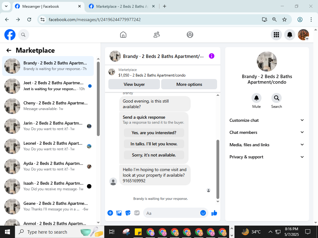Open Jeet's conversation in the list
318x238 pixels.
pos(48,86)
